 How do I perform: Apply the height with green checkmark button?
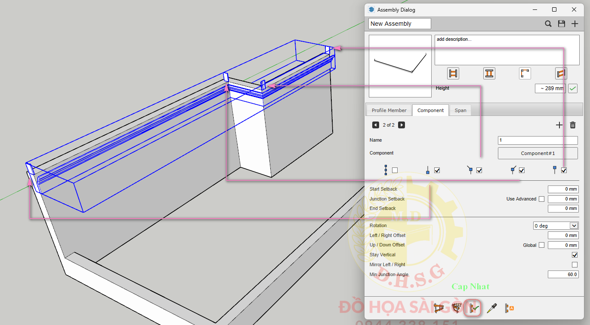(572, 88)
